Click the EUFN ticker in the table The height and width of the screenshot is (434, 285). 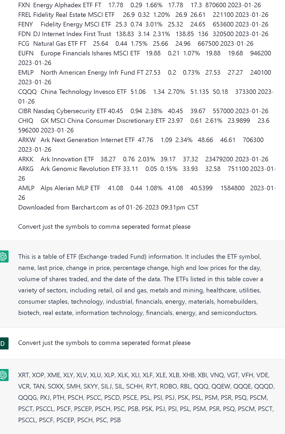tap(26, 53)
